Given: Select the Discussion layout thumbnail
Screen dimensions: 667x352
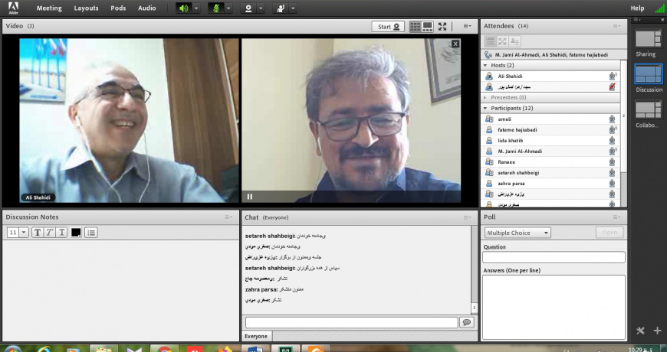Looking at the screenshot, I should 649,74.
